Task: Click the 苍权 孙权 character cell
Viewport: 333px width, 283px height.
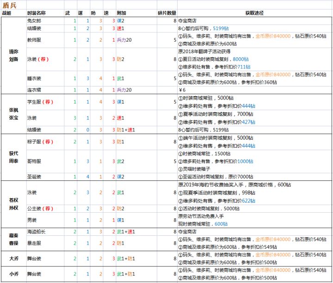Action: (13, 204)
